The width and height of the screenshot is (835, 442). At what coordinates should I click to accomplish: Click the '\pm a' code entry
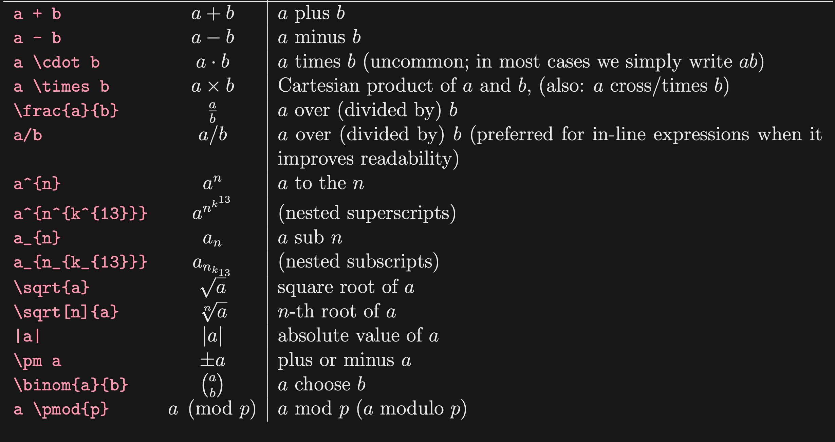[x=37, y=361]
